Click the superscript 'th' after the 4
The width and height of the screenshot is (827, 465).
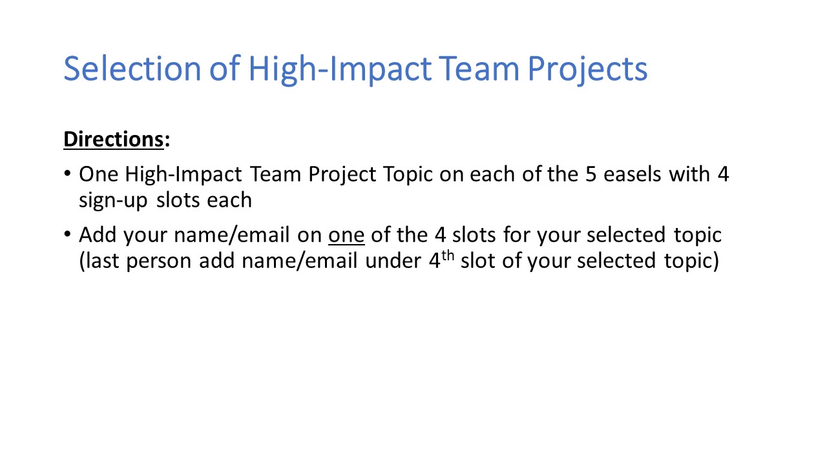449,258
